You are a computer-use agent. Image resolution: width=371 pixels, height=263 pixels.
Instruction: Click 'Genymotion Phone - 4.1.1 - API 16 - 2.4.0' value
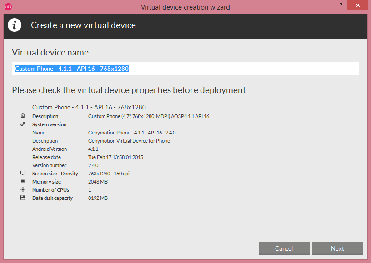click(x=132, y=133)
